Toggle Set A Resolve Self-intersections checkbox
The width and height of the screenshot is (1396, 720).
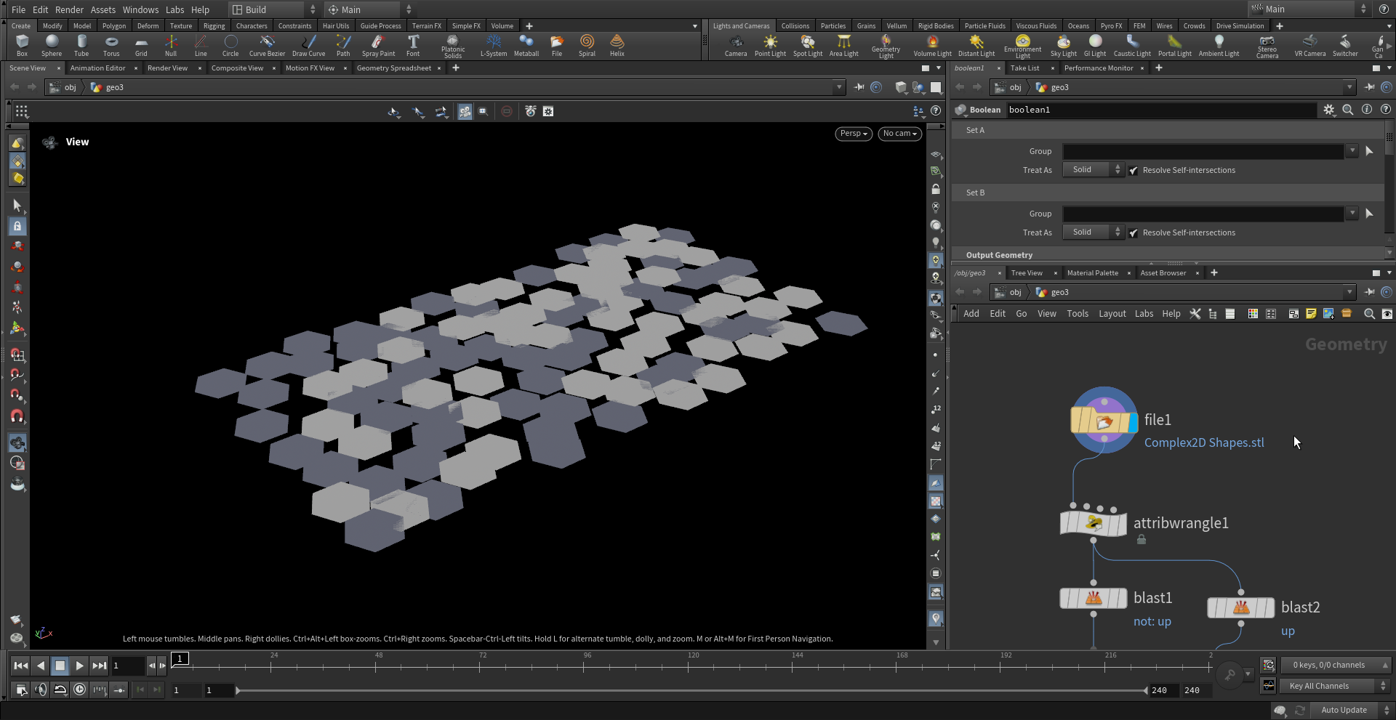[1133, 170]
